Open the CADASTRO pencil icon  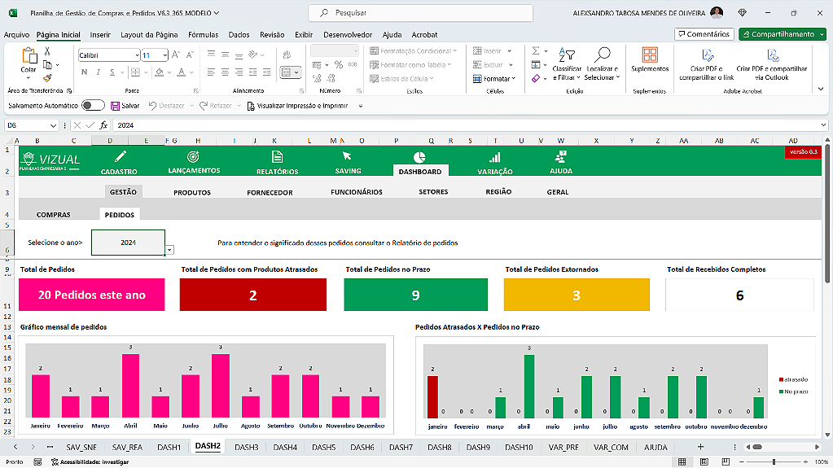[x=120, y=156]
